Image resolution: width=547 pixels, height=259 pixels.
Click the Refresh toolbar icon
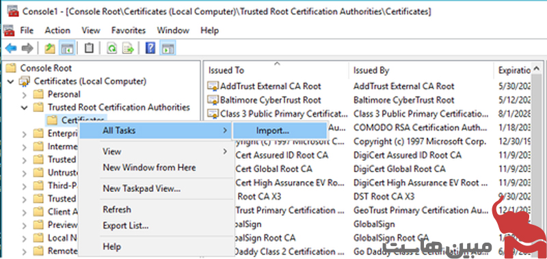pyautogui.click(x=111, y=48)
